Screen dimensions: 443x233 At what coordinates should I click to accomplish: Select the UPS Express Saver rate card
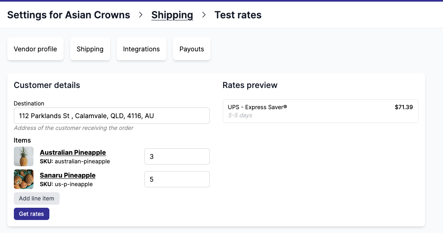[x=320, y=111]
